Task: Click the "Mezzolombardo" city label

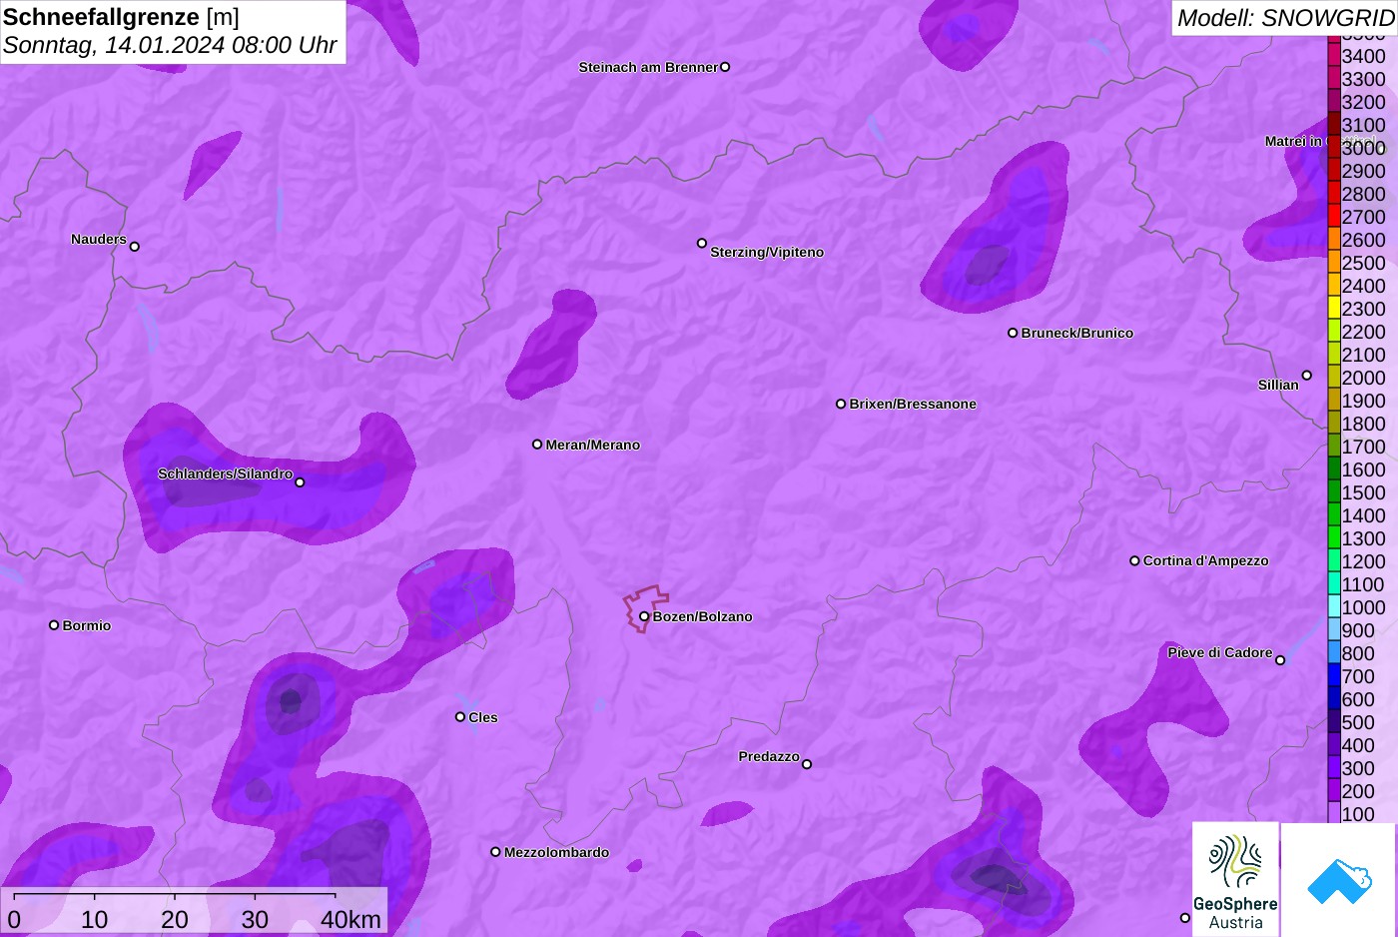Action: click(557, 852)
